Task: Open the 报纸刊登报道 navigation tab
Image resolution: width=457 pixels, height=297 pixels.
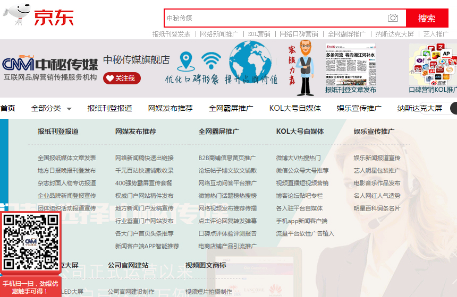Action: point(109,108)
